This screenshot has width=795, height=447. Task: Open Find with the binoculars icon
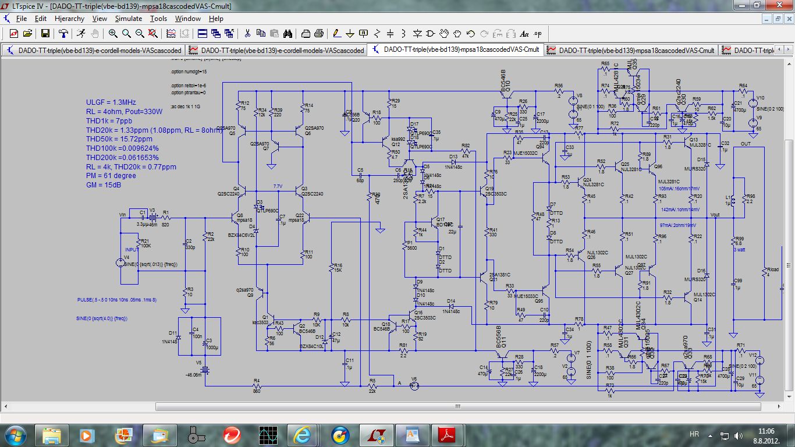pyautogui.click(x=288, y=33)
